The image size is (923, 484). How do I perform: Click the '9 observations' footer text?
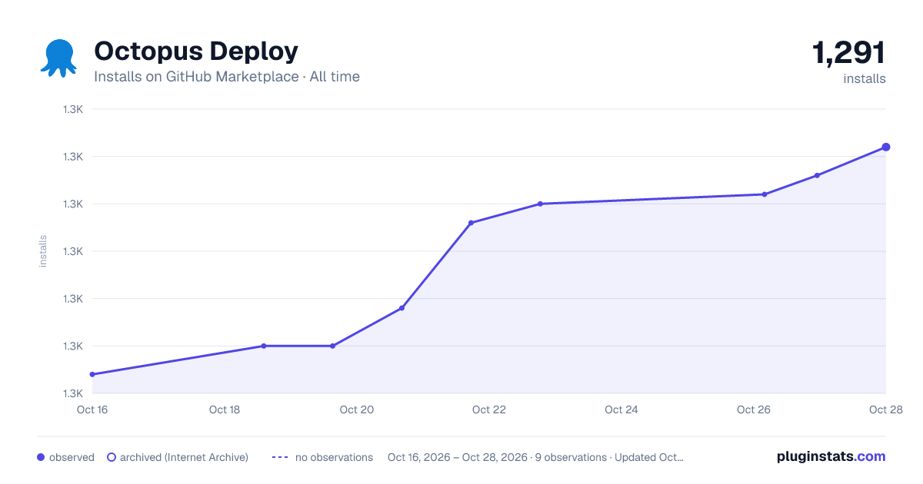(570, 457)
